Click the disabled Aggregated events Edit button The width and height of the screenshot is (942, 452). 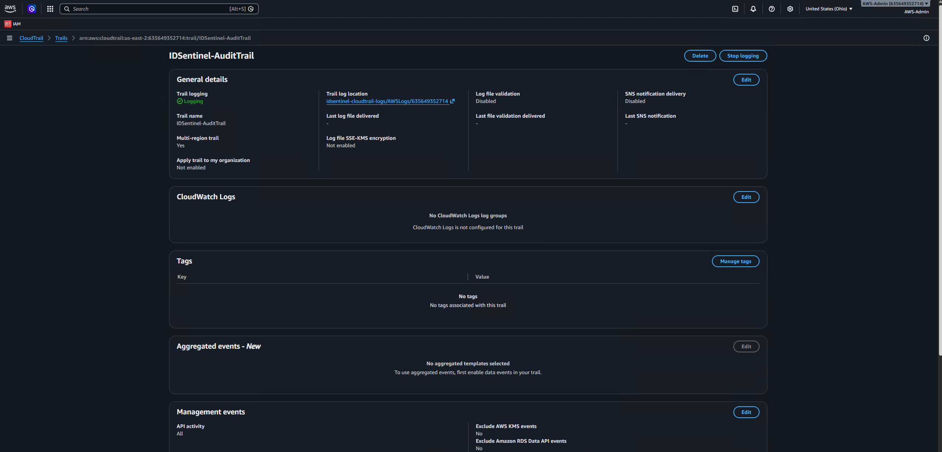click(746, 346)
